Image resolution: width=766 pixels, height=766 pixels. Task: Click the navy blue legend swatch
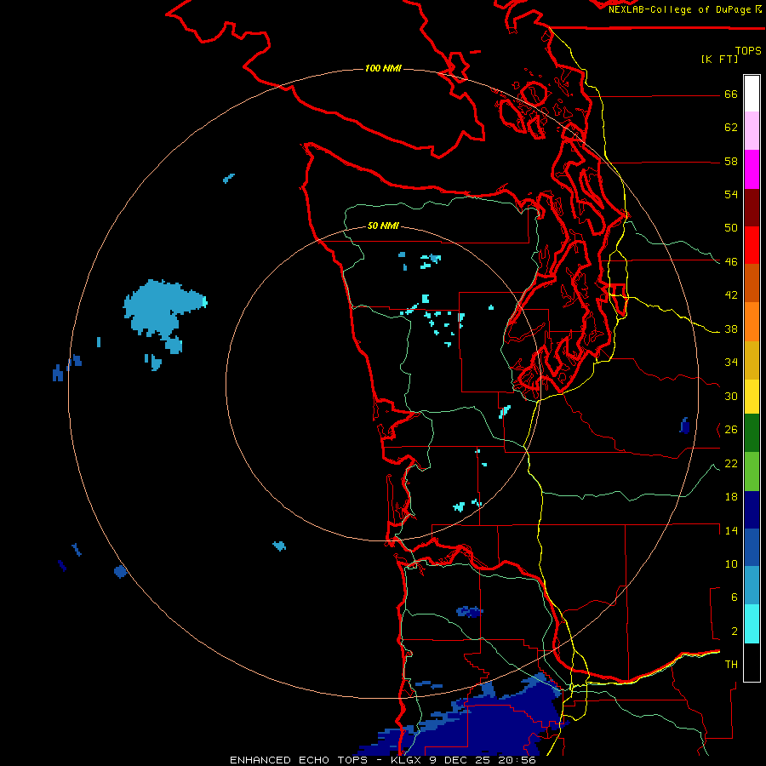(x=752, y=510)
